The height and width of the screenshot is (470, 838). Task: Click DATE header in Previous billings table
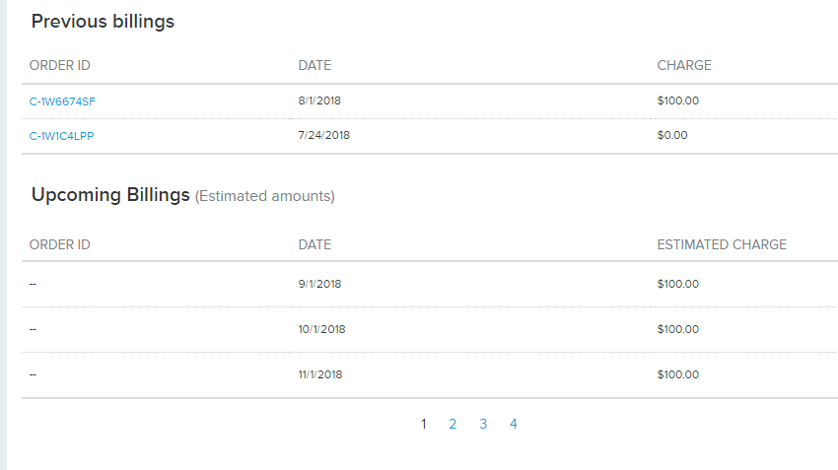tap(314, 65)
